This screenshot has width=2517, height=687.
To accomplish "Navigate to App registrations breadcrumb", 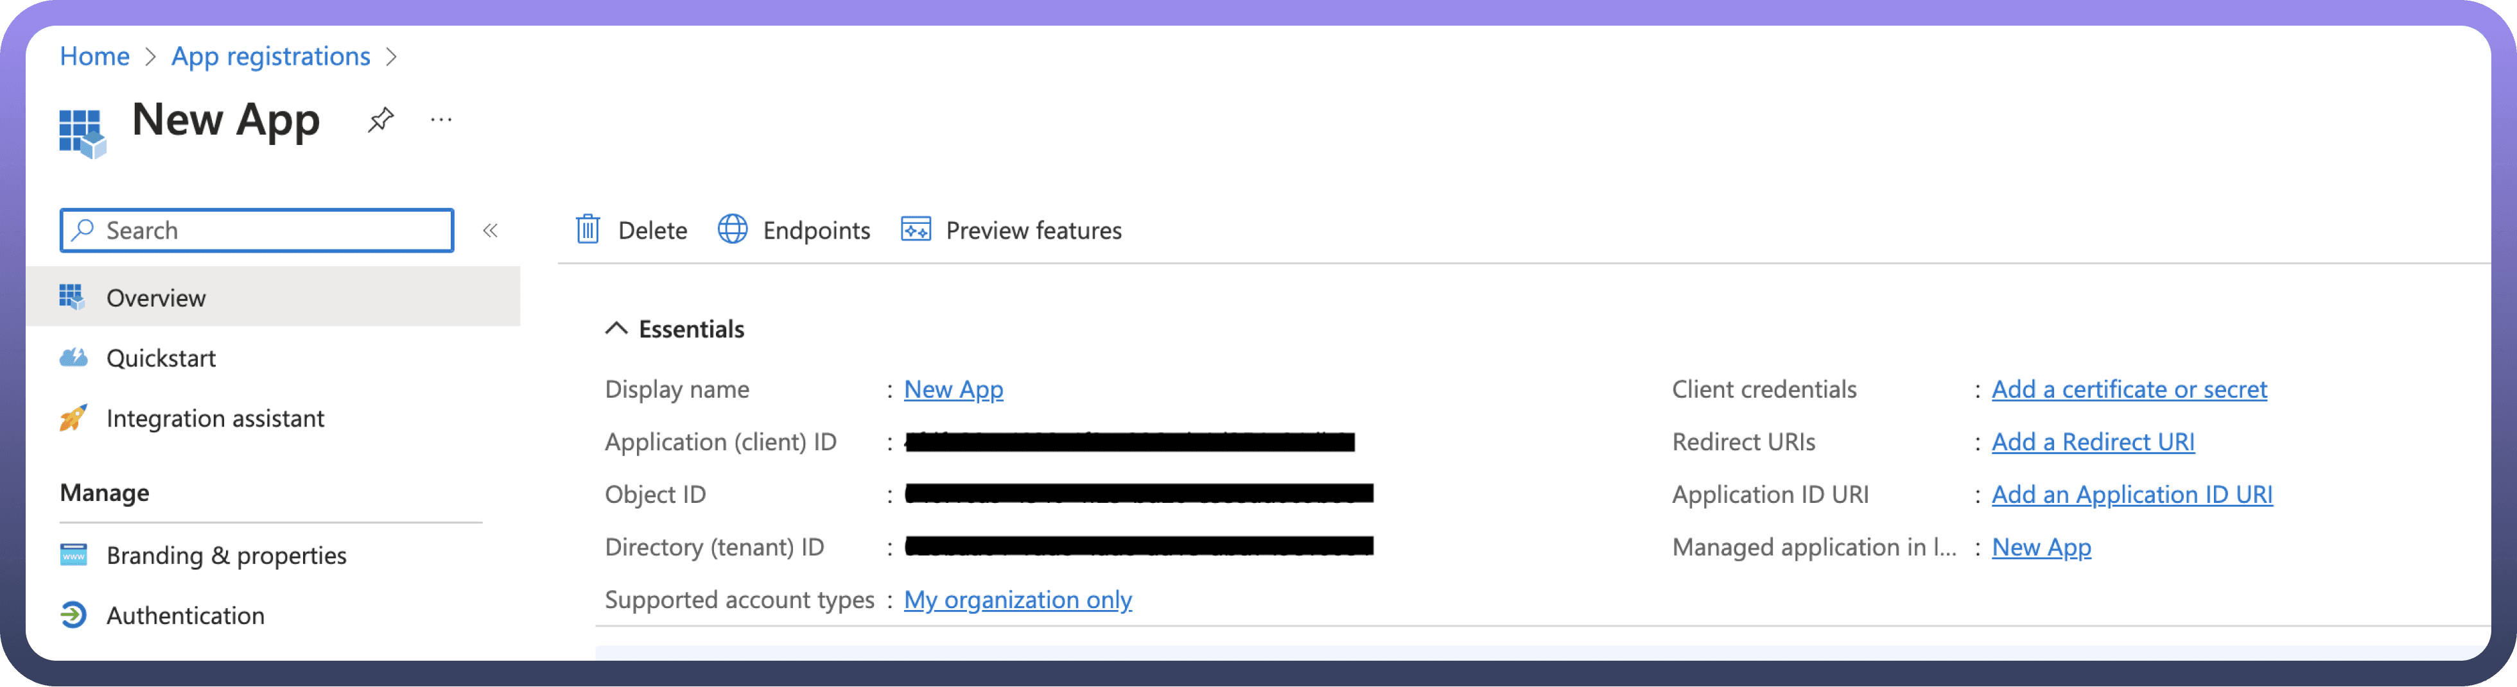I will pos(271,56).
